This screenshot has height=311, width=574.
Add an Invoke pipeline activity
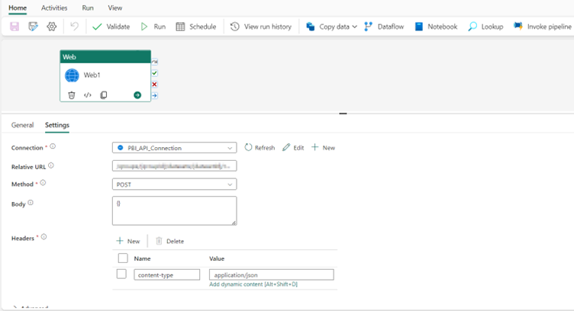[542, 27]
